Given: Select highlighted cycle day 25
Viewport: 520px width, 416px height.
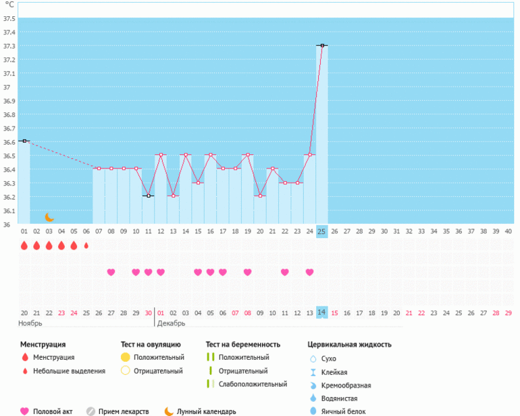Looking at the screenshot, I should 322,231.
